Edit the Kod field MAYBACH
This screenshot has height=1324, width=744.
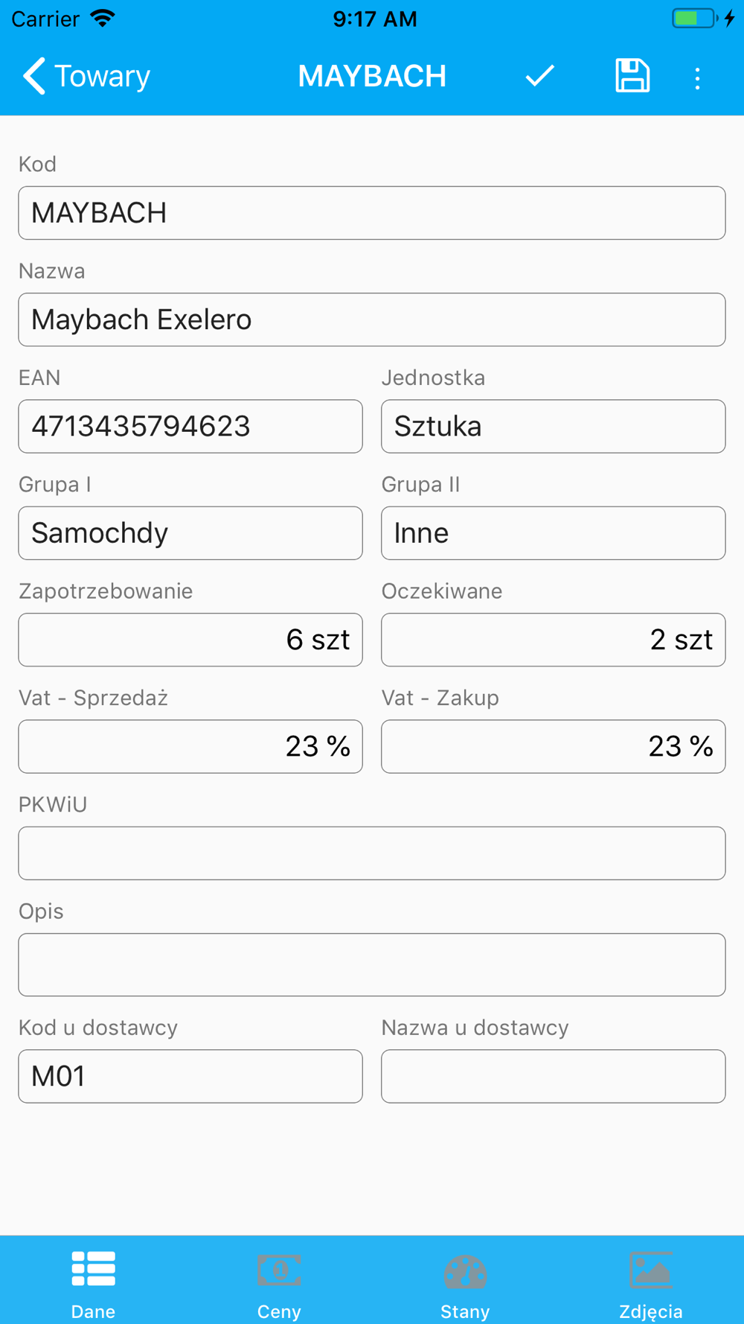coord(372,213)
